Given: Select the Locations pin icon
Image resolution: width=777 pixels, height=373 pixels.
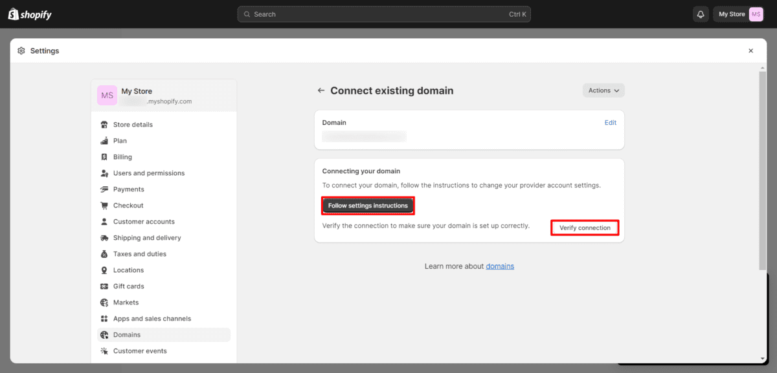Looking at the screenshot, I should click(104, 270).
